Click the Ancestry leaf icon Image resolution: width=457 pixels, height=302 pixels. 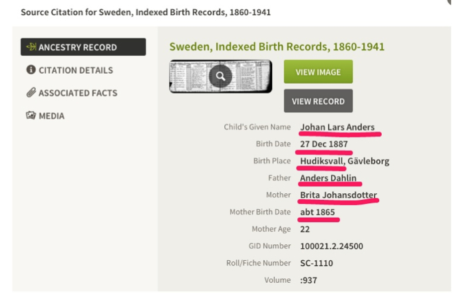click(31, 47)
